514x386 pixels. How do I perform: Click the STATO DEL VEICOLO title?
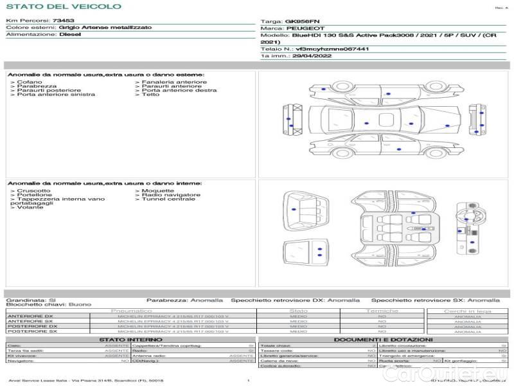click(x=64, y=6)
